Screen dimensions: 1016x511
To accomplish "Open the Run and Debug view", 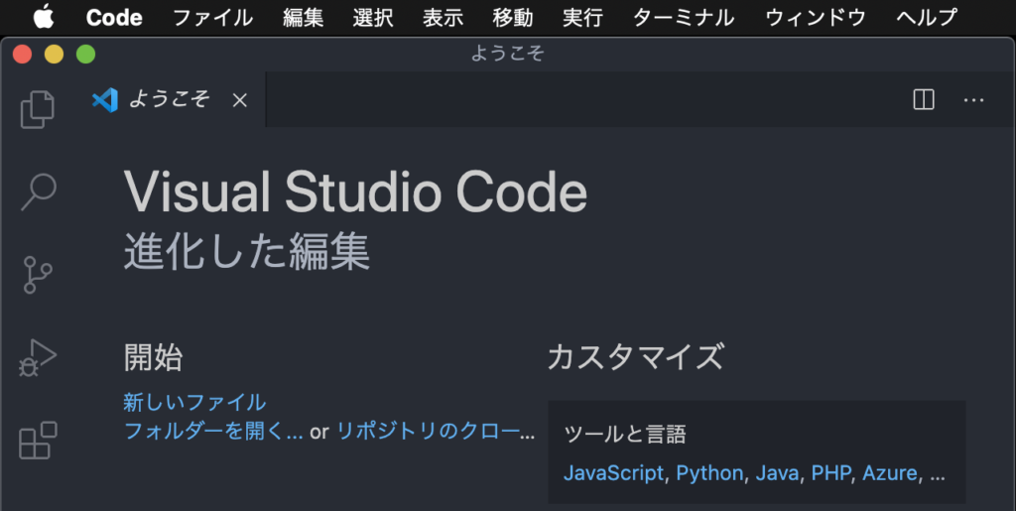I will pyautogui.click(x=38, y=357).
